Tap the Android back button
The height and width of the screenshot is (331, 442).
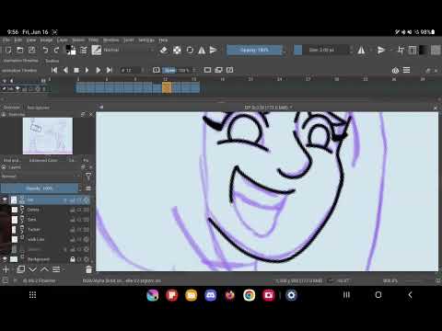410,295
